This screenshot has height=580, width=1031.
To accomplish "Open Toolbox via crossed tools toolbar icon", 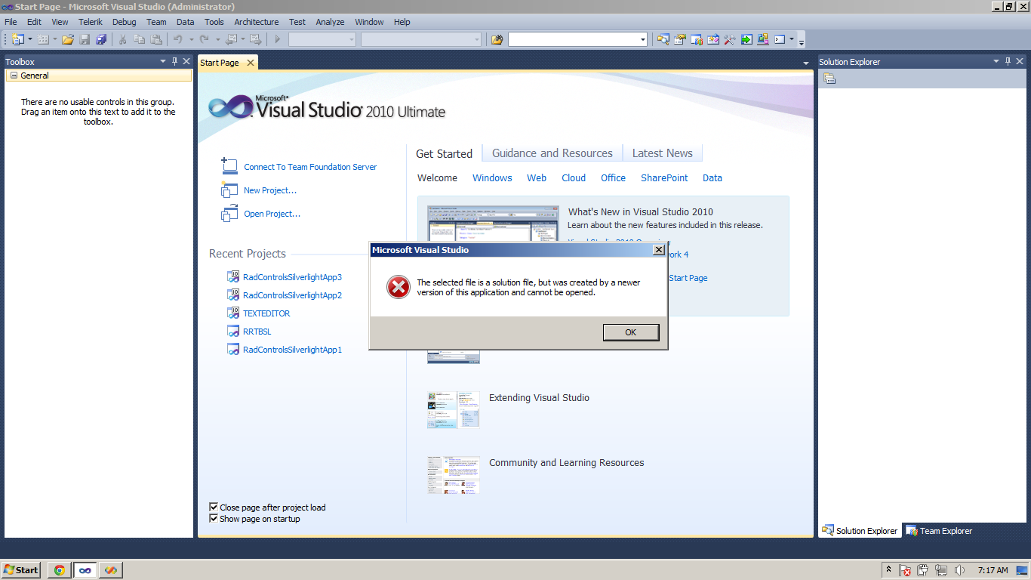I will (x=729, y=39).
